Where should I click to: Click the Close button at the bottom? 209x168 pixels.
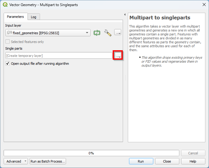click(x=167, y=161)
